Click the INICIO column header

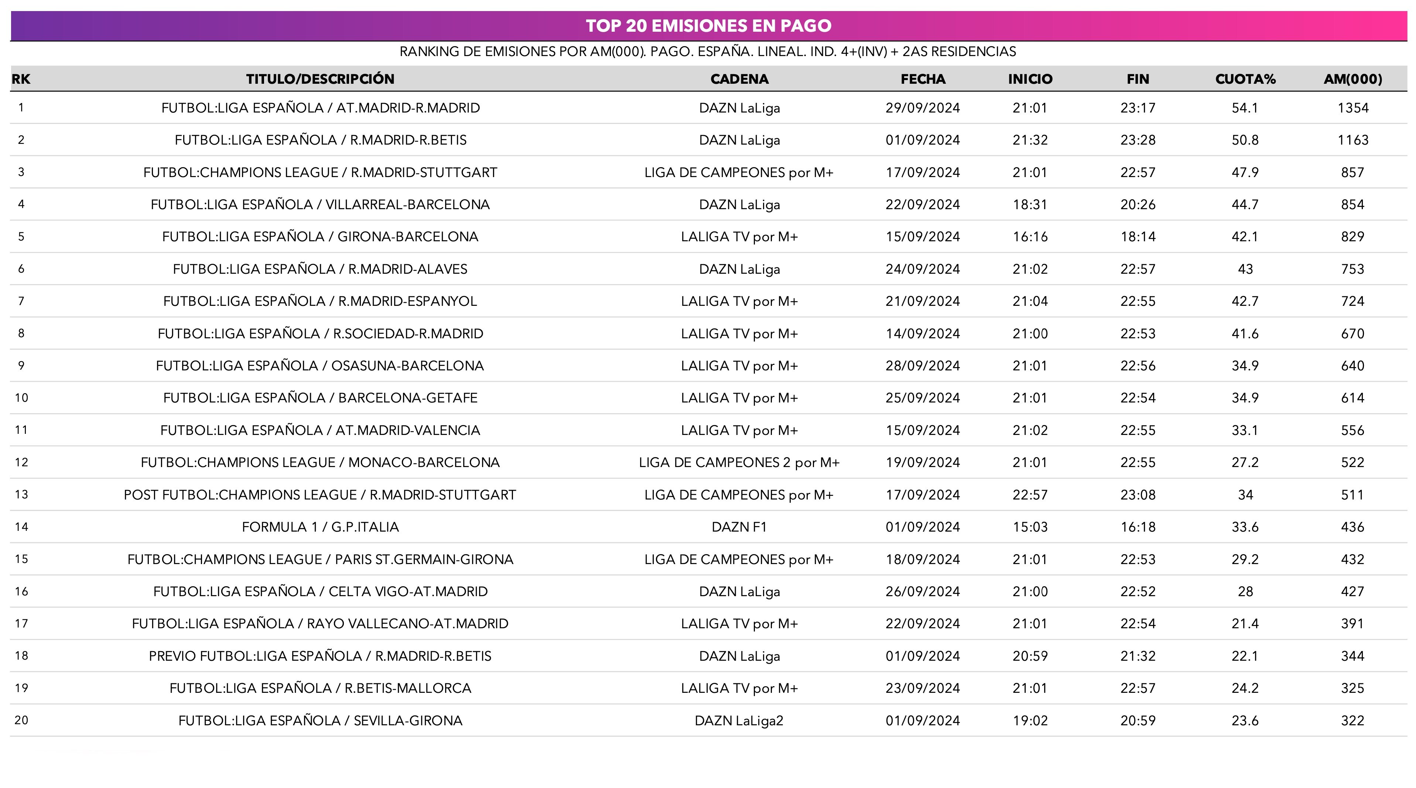pyautogui.click(x=1030, y=79)
